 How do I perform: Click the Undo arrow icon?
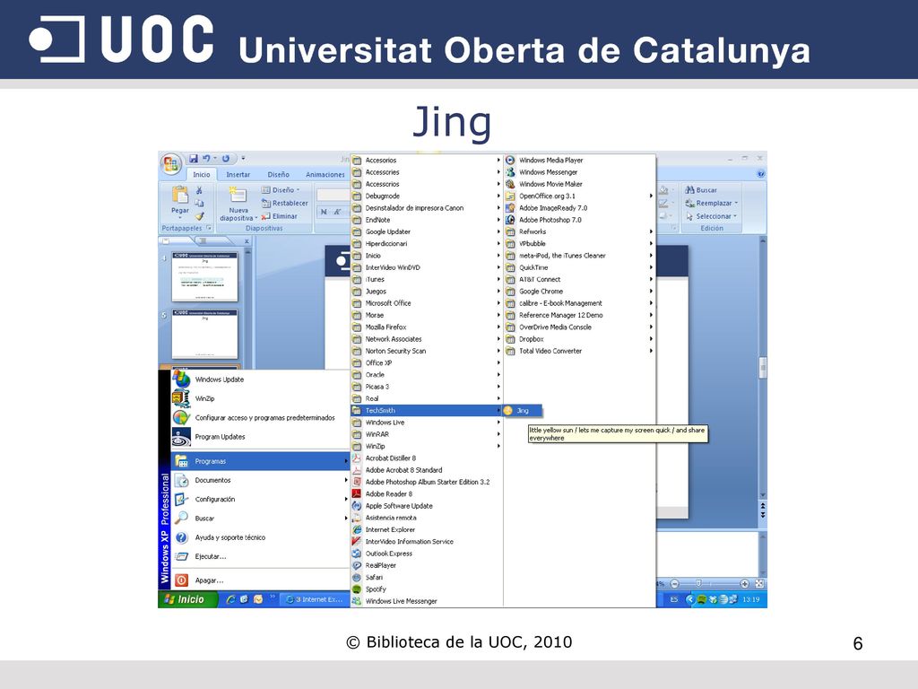(206, 158)
